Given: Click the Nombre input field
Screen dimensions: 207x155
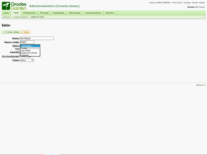Looking at the screenshot, I should [x=37, y=38].
